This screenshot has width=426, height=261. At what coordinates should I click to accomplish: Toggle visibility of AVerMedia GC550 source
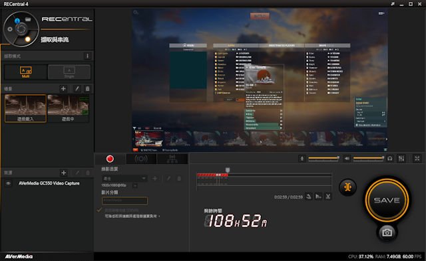click(8, 183)
